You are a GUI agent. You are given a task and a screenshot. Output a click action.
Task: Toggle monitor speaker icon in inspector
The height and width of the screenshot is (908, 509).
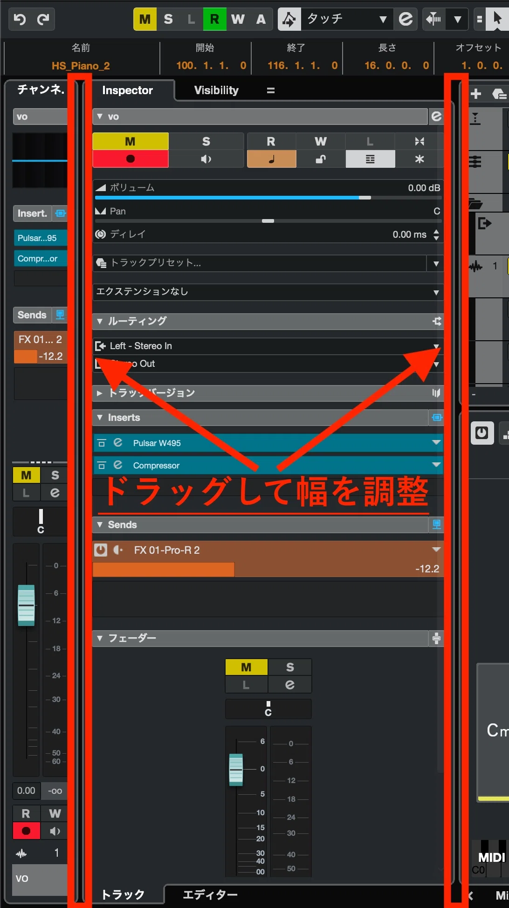[x=206, y=159]
